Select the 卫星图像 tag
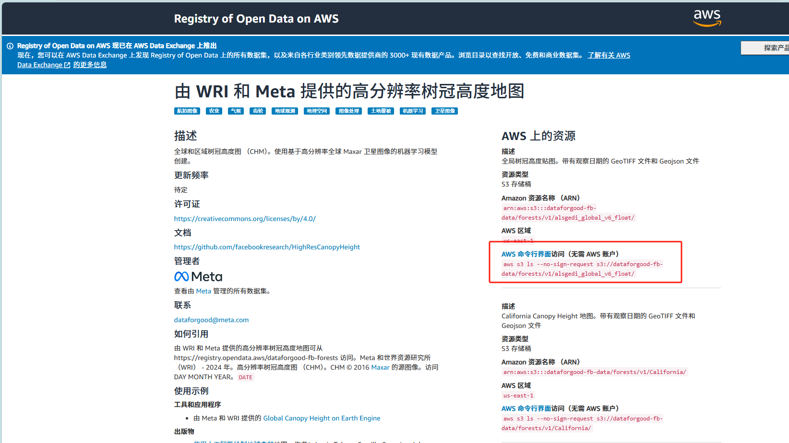The width and height of the screenshot is (789, 443). (445, 111)
